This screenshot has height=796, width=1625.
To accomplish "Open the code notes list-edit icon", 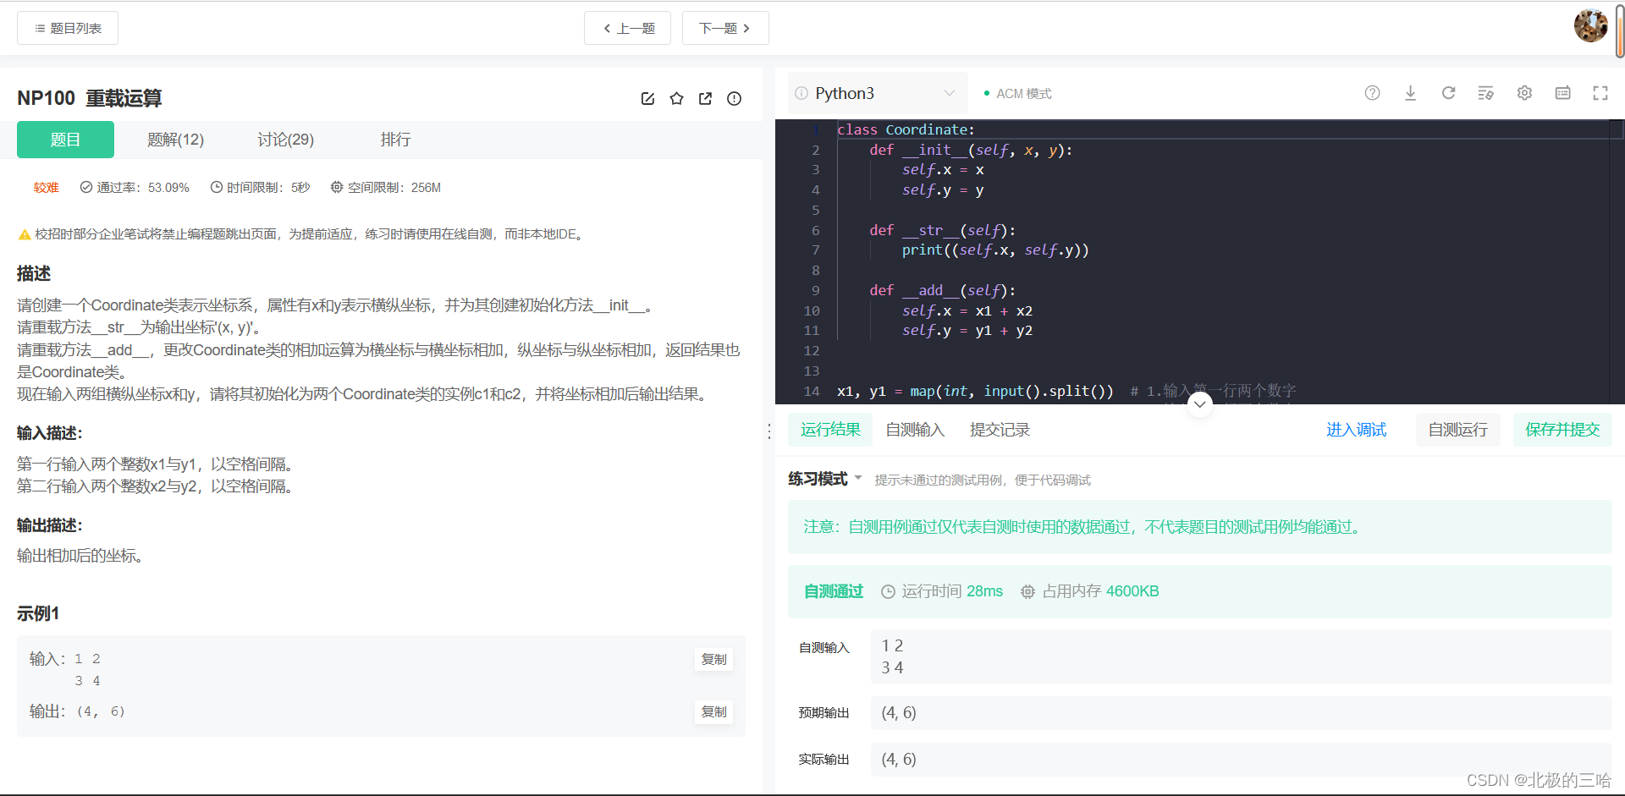I will (x=1485, y=93).
